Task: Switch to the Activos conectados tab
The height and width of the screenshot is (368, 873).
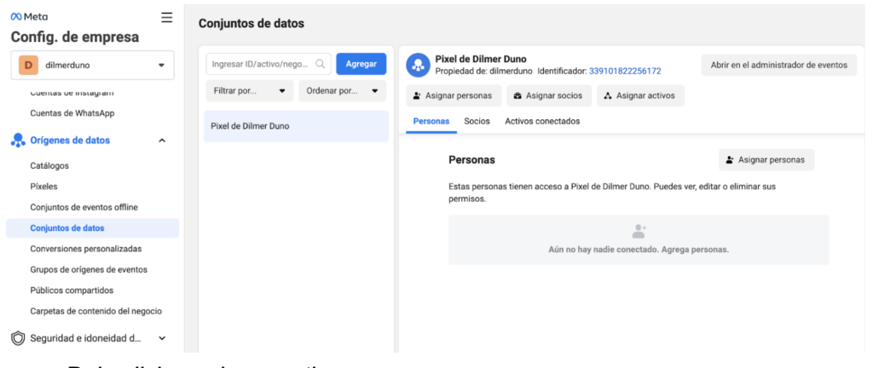Action: 542,121
